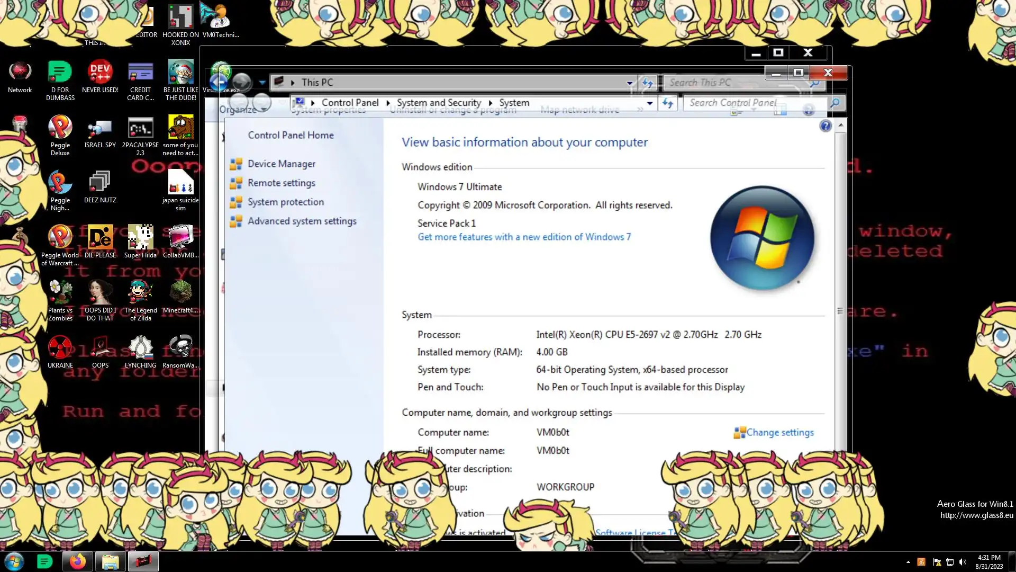
Task: Click the help question mark icon
Action: (825, 126)
